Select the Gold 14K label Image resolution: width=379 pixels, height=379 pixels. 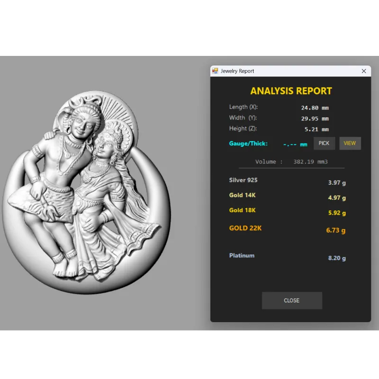pos(243,195)
